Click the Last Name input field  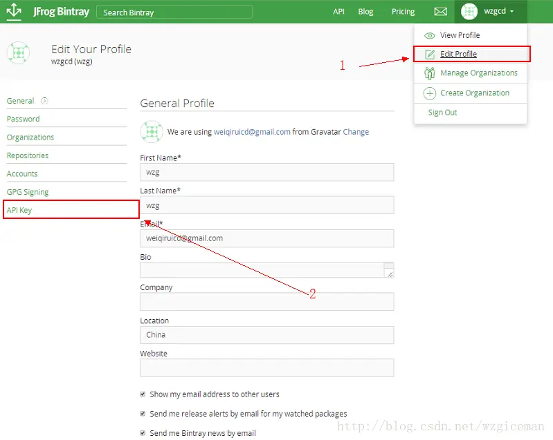pyautogui.click(x=267, y=205)
